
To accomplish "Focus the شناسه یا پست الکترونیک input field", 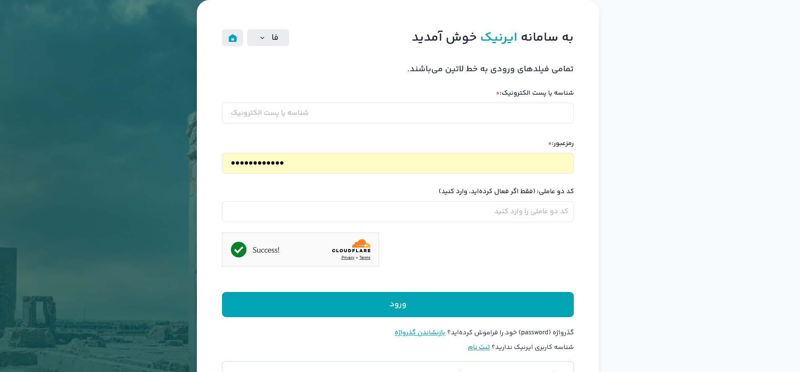I will 397,113.
